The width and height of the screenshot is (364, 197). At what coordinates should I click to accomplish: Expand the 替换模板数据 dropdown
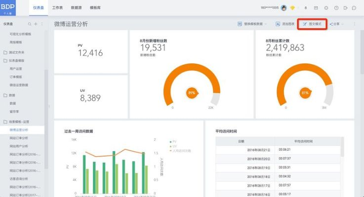point(252,24)
